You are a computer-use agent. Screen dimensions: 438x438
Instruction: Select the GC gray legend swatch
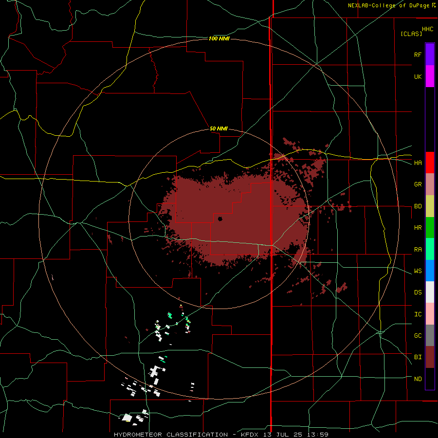[430, 335]
